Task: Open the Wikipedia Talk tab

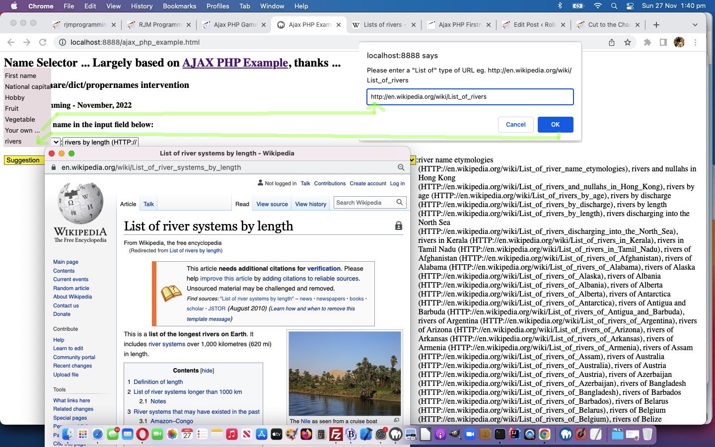Action: point(148,204)
